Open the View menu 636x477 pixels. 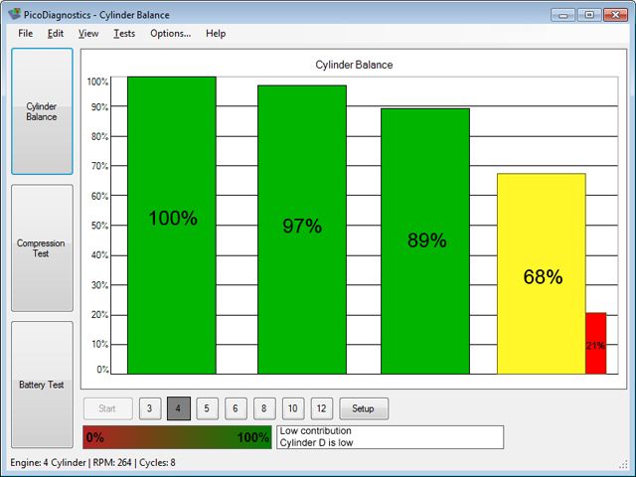tap(88, 33)
